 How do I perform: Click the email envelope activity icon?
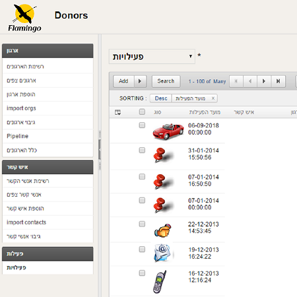tap(162, 253)
